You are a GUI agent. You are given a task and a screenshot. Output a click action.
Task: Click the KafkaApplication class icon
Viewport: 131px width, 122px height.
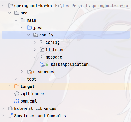coord(42,65)
